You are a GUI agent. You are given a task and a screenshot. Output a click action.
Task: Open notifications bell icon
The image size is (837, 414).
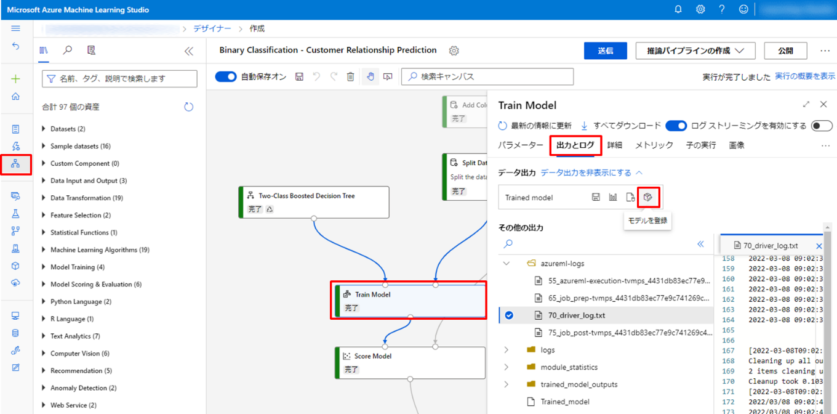click(678, 9)
